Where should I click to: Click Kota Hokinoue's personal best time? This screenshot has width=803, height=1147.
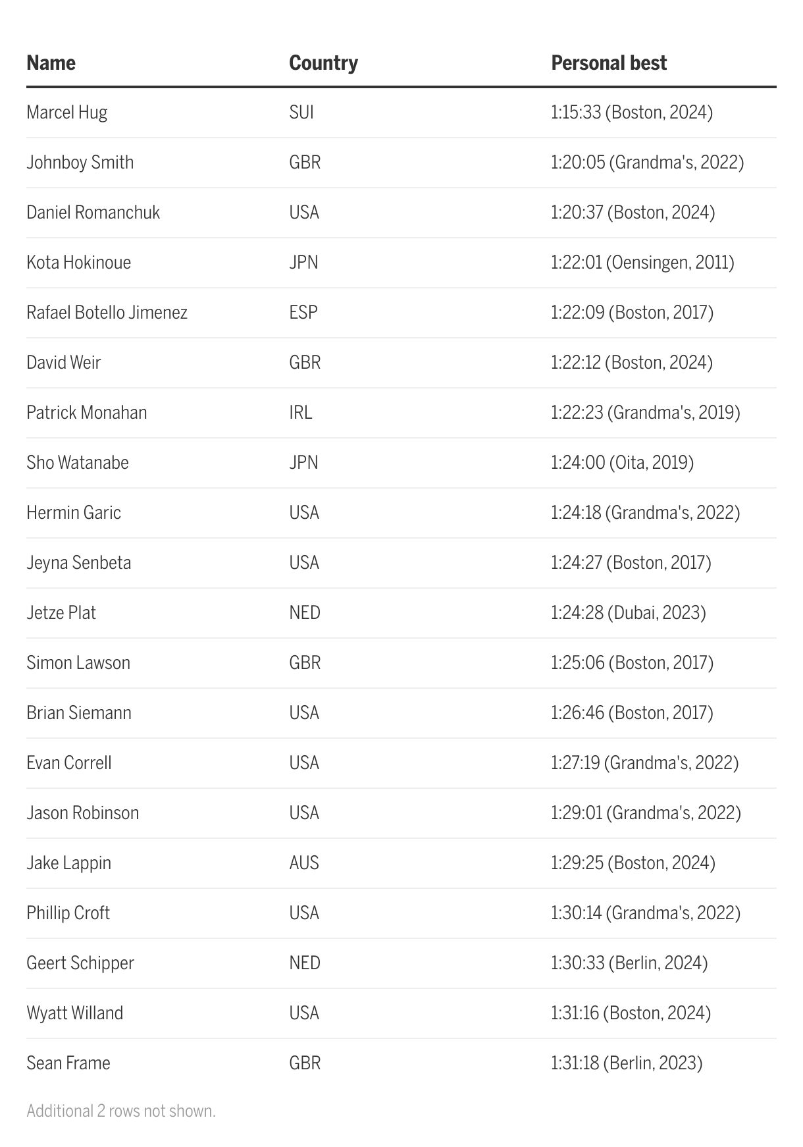click(x=642, y=263)
